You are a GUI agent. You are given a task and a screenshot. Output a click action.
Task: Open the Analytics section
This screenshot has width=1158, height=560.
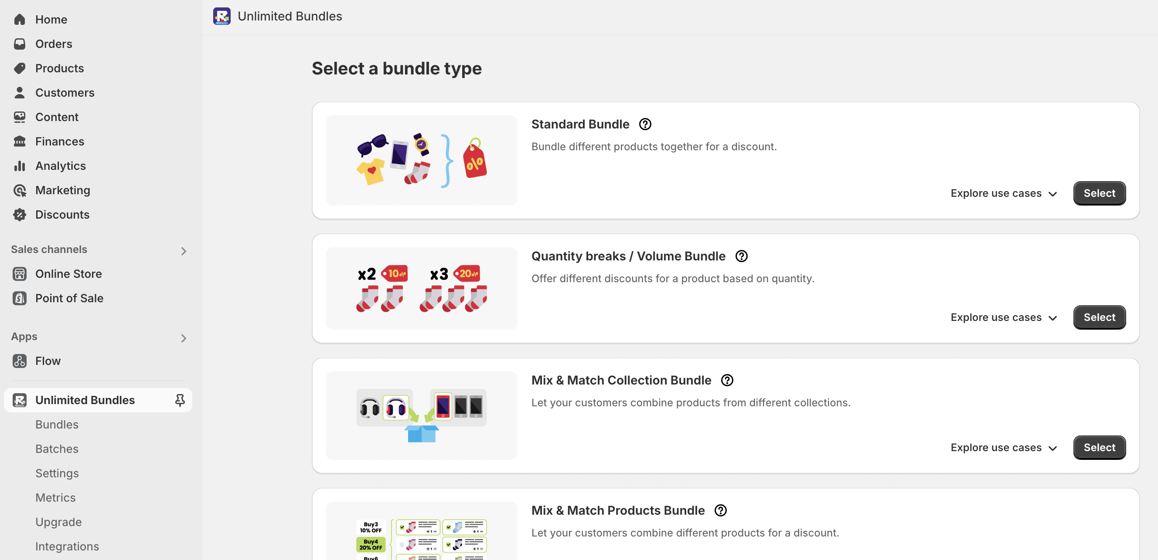coord(61,166)
